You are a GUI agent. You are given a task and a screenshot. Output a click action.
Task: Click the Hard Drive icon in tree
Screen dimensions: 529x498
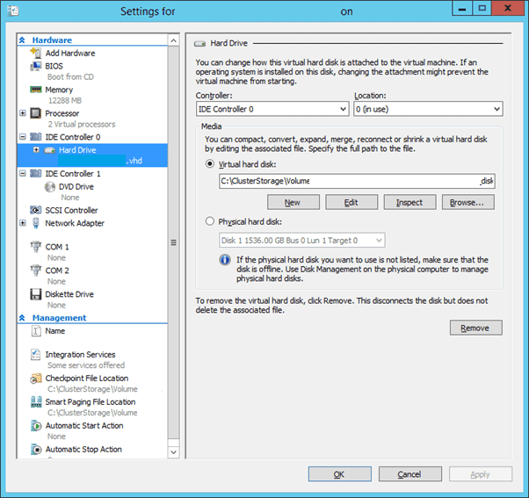(49, 150)
